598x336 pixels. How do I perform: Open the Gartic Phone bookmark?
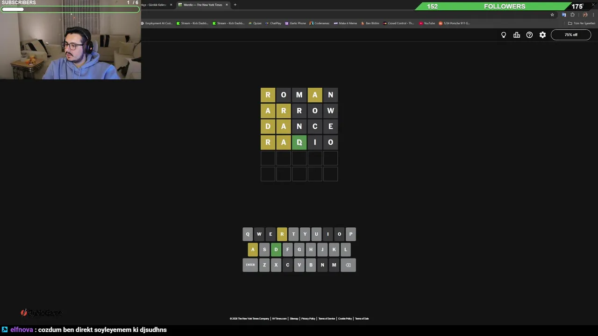point(295,23)
